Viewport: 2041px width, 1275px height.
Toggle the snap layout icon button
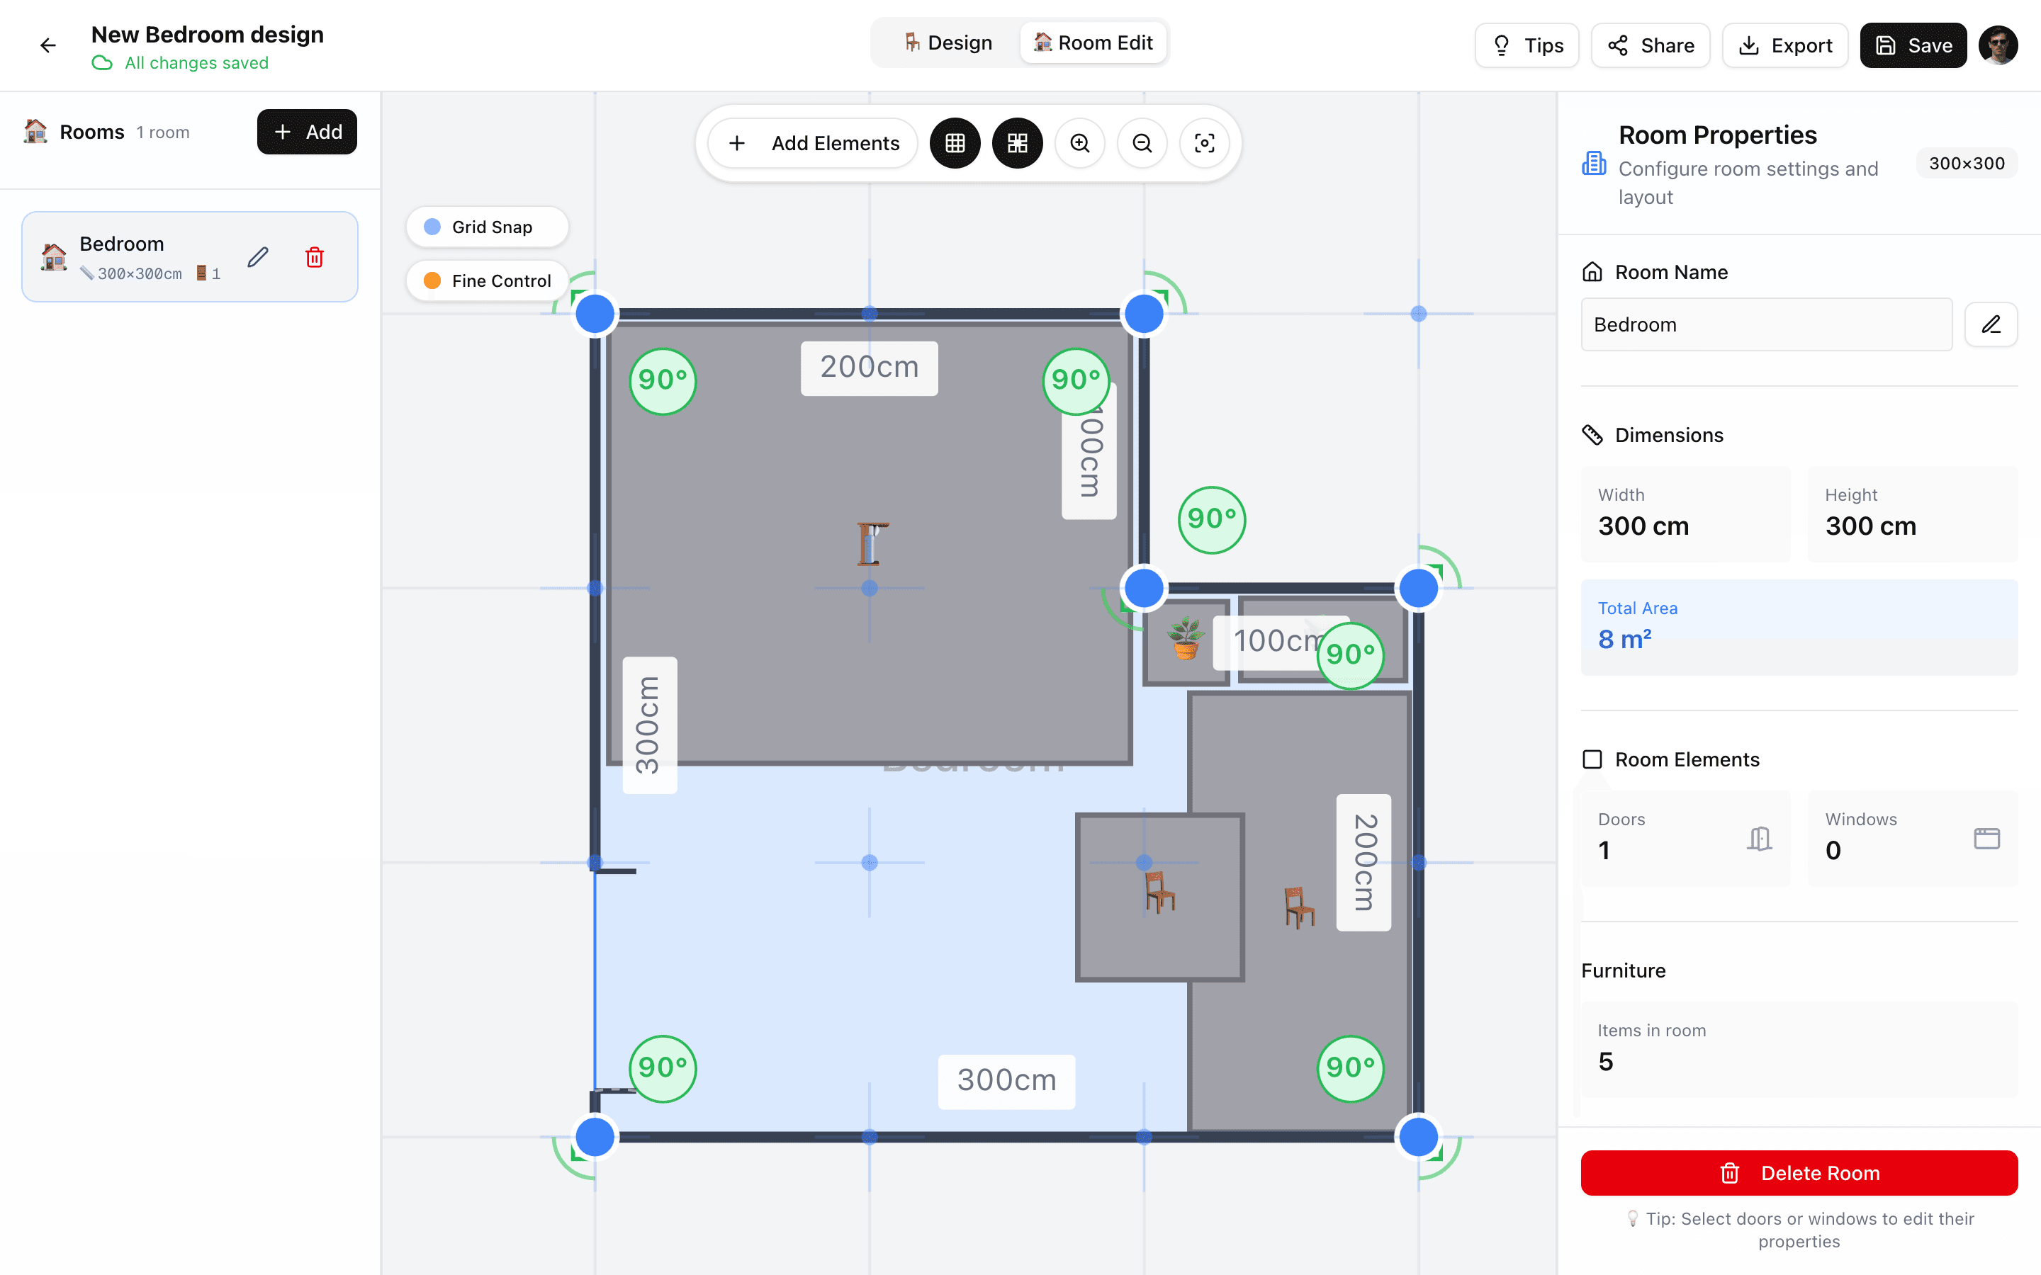point(1017,143)
